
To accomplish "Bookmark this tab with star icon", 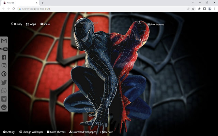I will (193, 9).
